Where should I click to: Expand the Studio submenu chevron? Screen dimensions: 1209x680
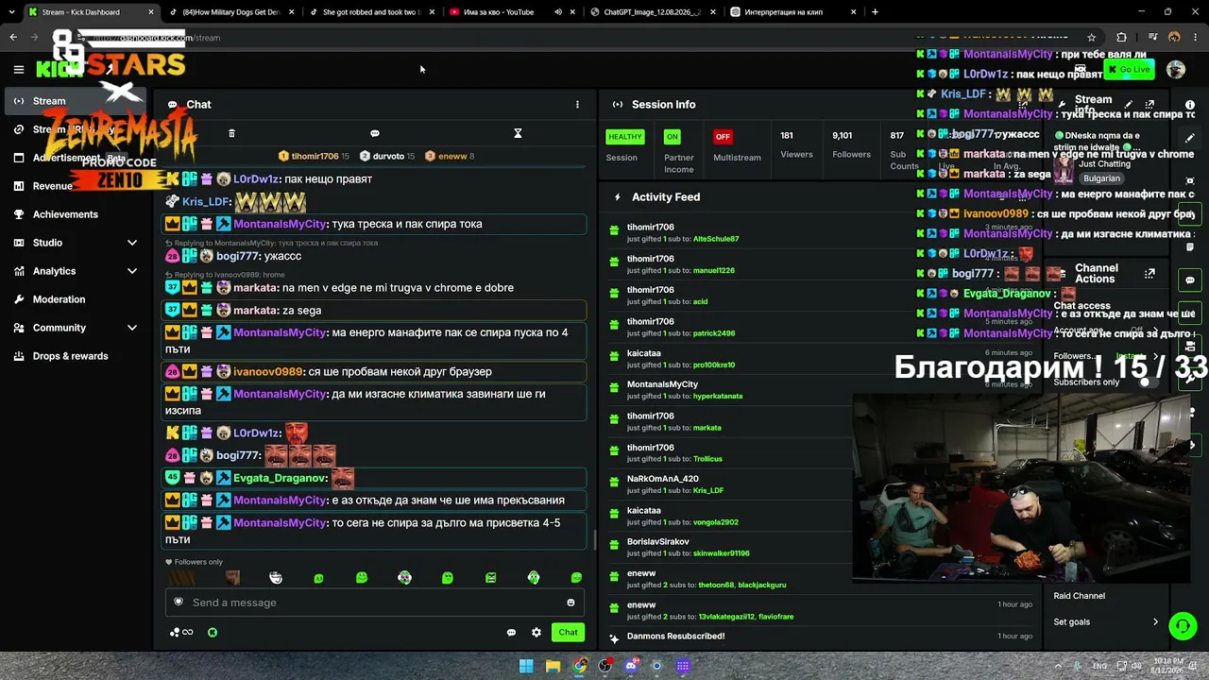pos(132,243)
